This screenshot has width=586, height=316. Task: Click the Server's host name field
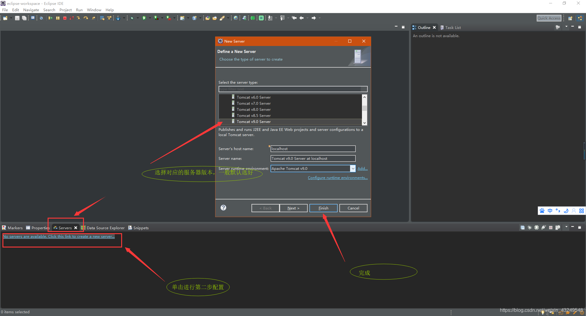click(313, 149)
